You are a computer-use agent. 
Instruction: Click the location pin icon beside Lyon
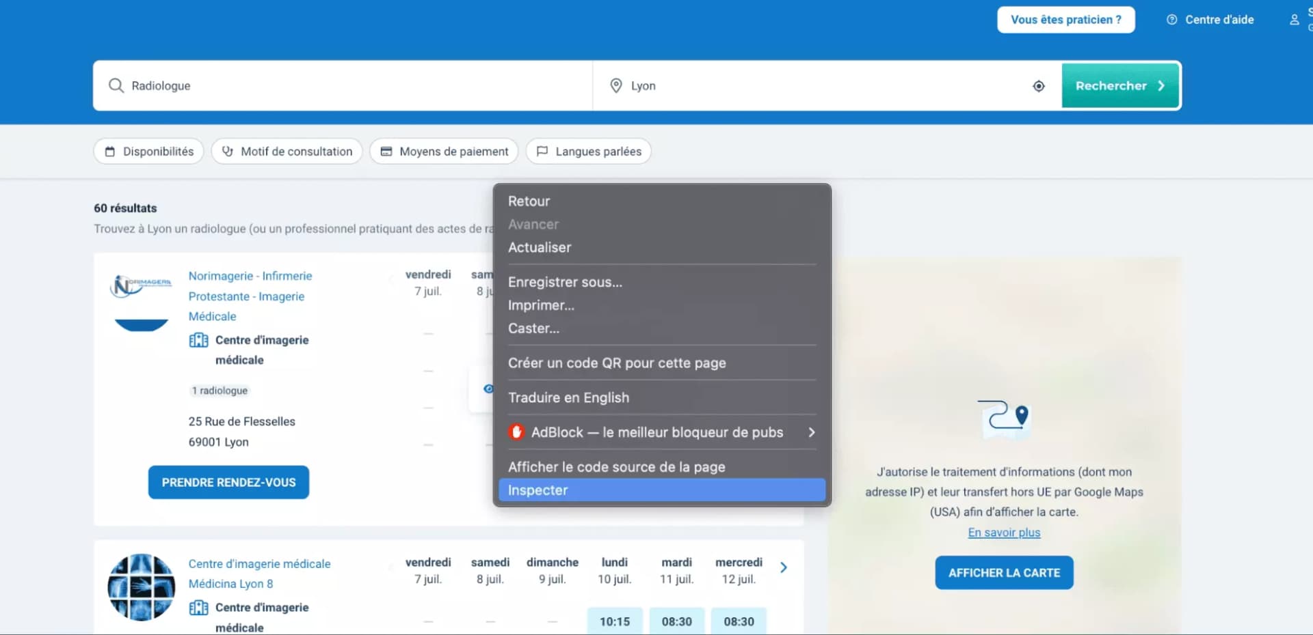(615, 85)
